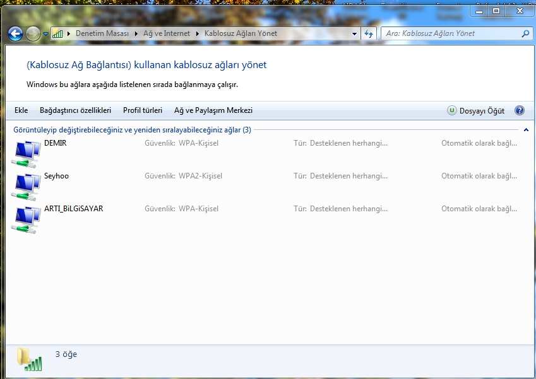The height and width of the screenshot is (379, 536).
Task: Click Seyhoo's Otomatik olarak bağl... text
Action: [x=479, y=176]
